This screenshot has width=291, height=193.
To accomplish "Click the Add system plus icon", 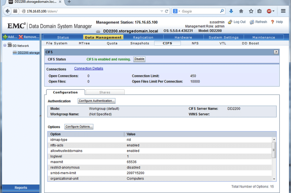I will click(5, 37).
